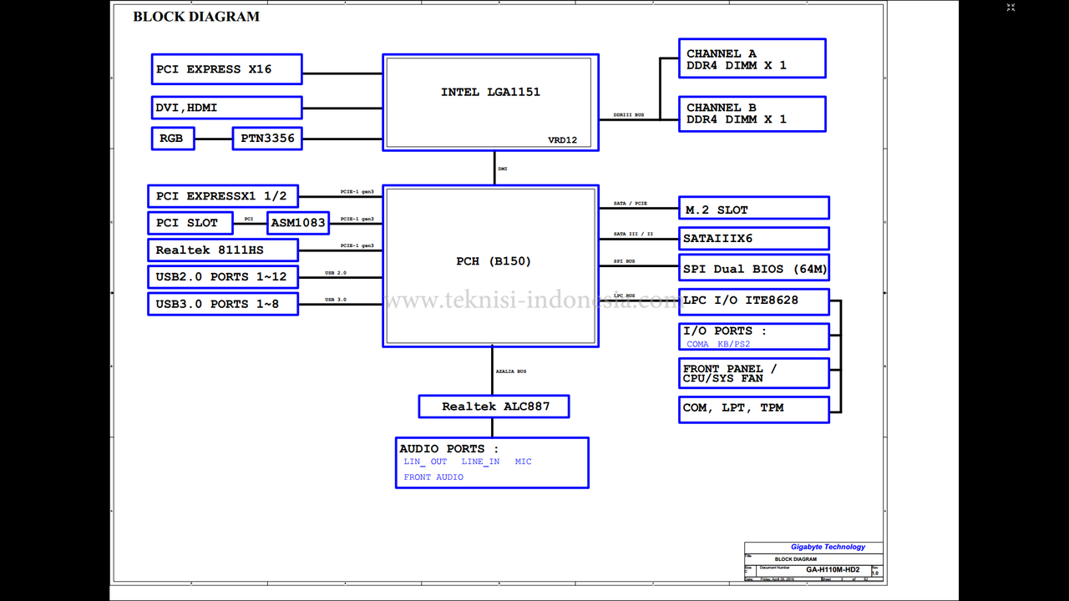Select the 'AZALIA BUS' label
The width and height of the screenshot is (1069, 601).
click(511, 371)
